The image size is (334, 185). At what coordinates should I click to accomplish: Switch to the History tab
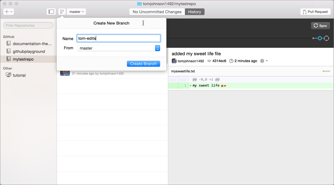195,12
